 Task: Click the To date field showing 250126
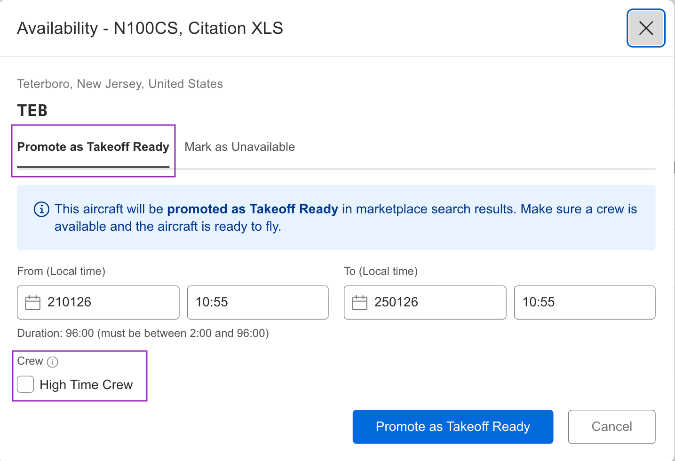pyautogui.click(x=425, y=303)
